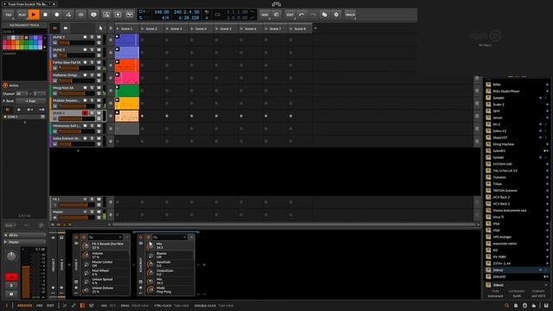Switch to the arranger timeline view icon
The height and width of the screenshot is (311, 553).
click(x=66, y=28)
